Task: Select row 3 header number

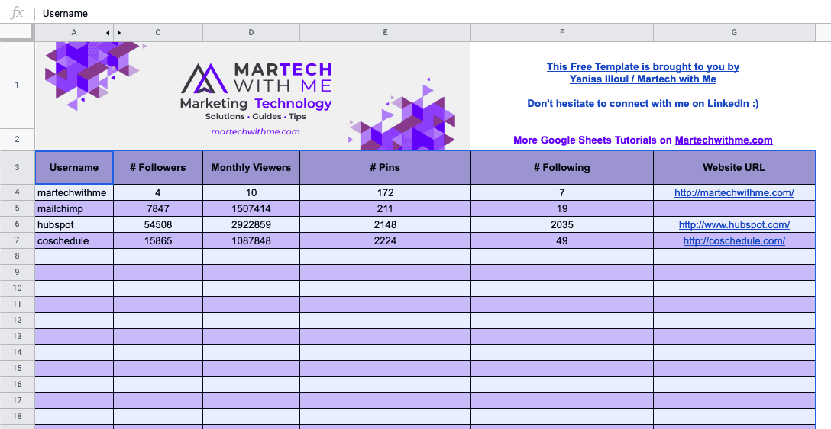Action: 18,167
